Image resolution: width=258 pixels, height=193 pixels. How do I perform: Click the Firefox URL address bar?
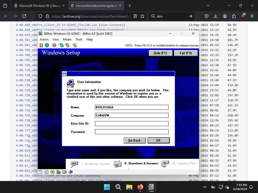click(x=91, y=16)
